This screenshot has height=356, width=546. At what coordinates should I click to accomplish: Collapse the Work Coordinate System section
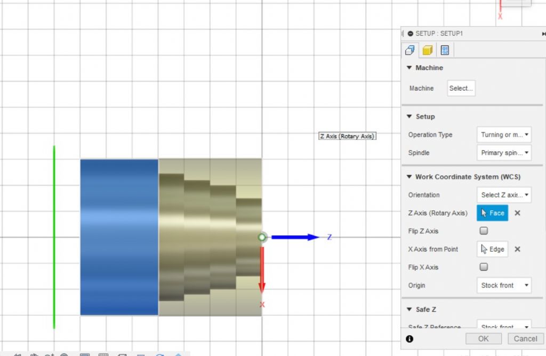tap(409, 177)
